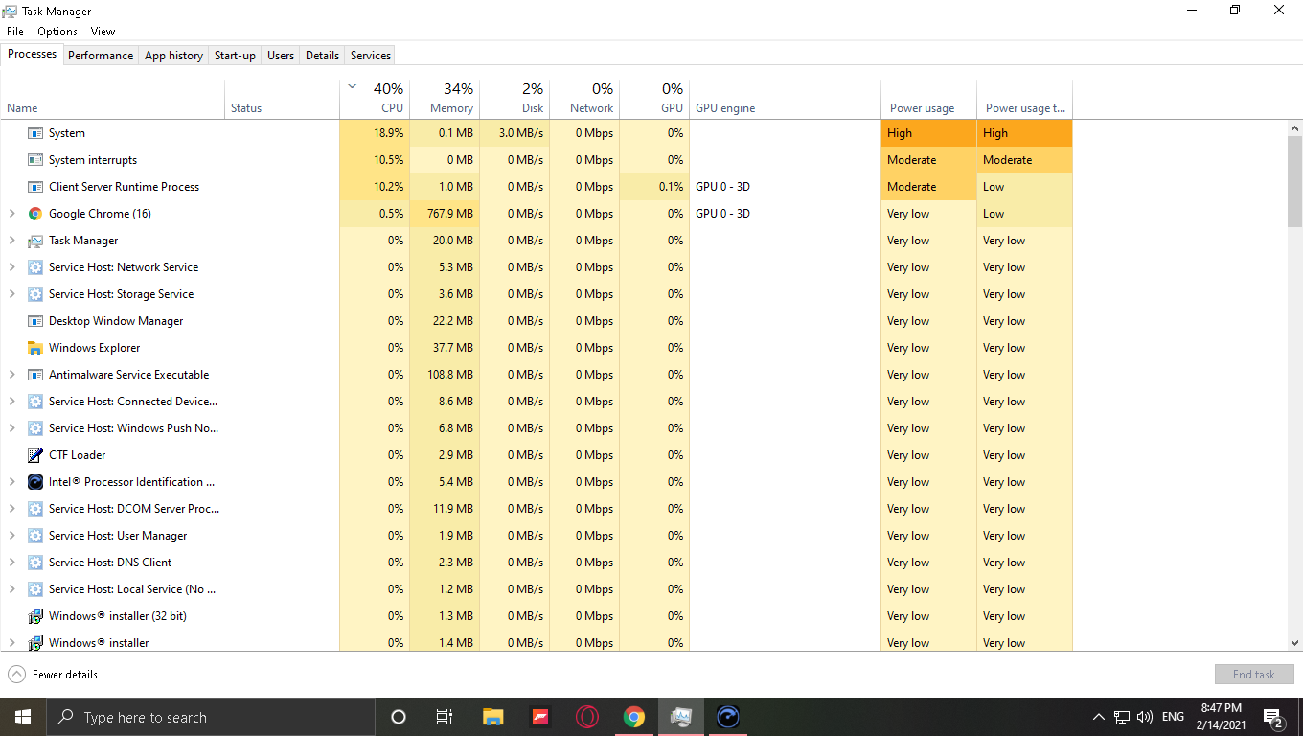Open the red app pinned beside File Explorer on the taskbar
Viewport: 1303px width, 736px height.
coord(539,717)
